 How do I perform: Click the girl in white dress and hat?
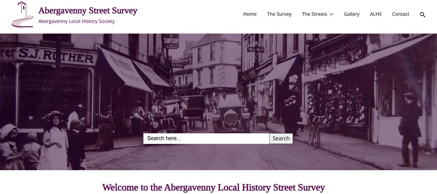[53, 140]
